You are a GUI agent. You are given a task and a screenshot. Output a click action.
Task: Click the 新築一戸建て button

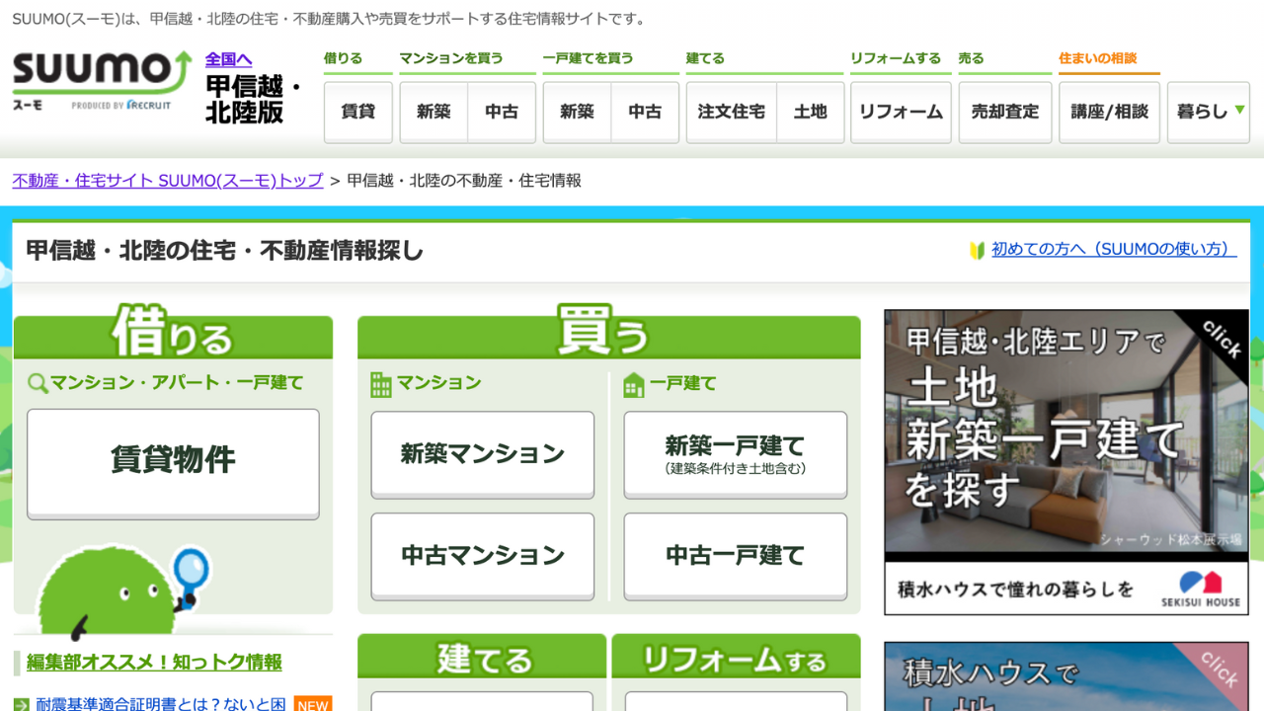point(736,454)
